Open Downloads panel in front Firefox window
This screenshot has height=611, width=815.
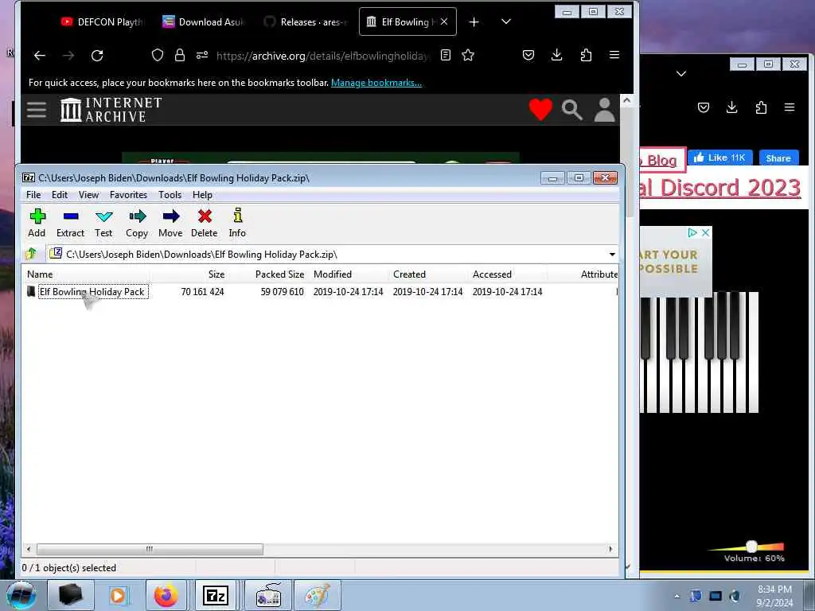556,55
